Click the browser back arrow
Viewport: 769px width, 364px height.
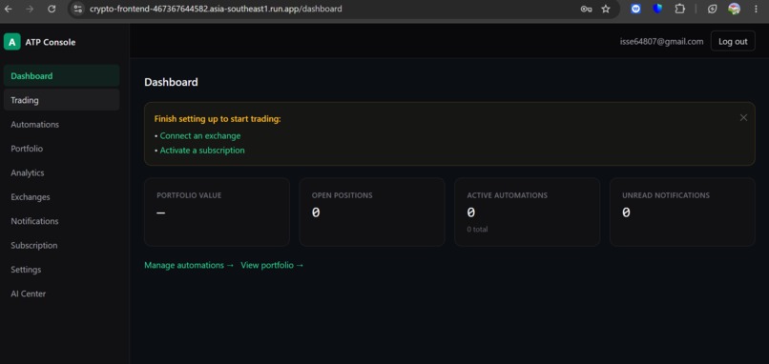point(9,9)
